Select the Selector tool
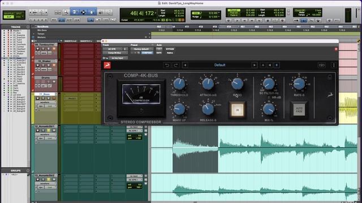The height and width of the screenshot is (203, 362). click(83, 12)
